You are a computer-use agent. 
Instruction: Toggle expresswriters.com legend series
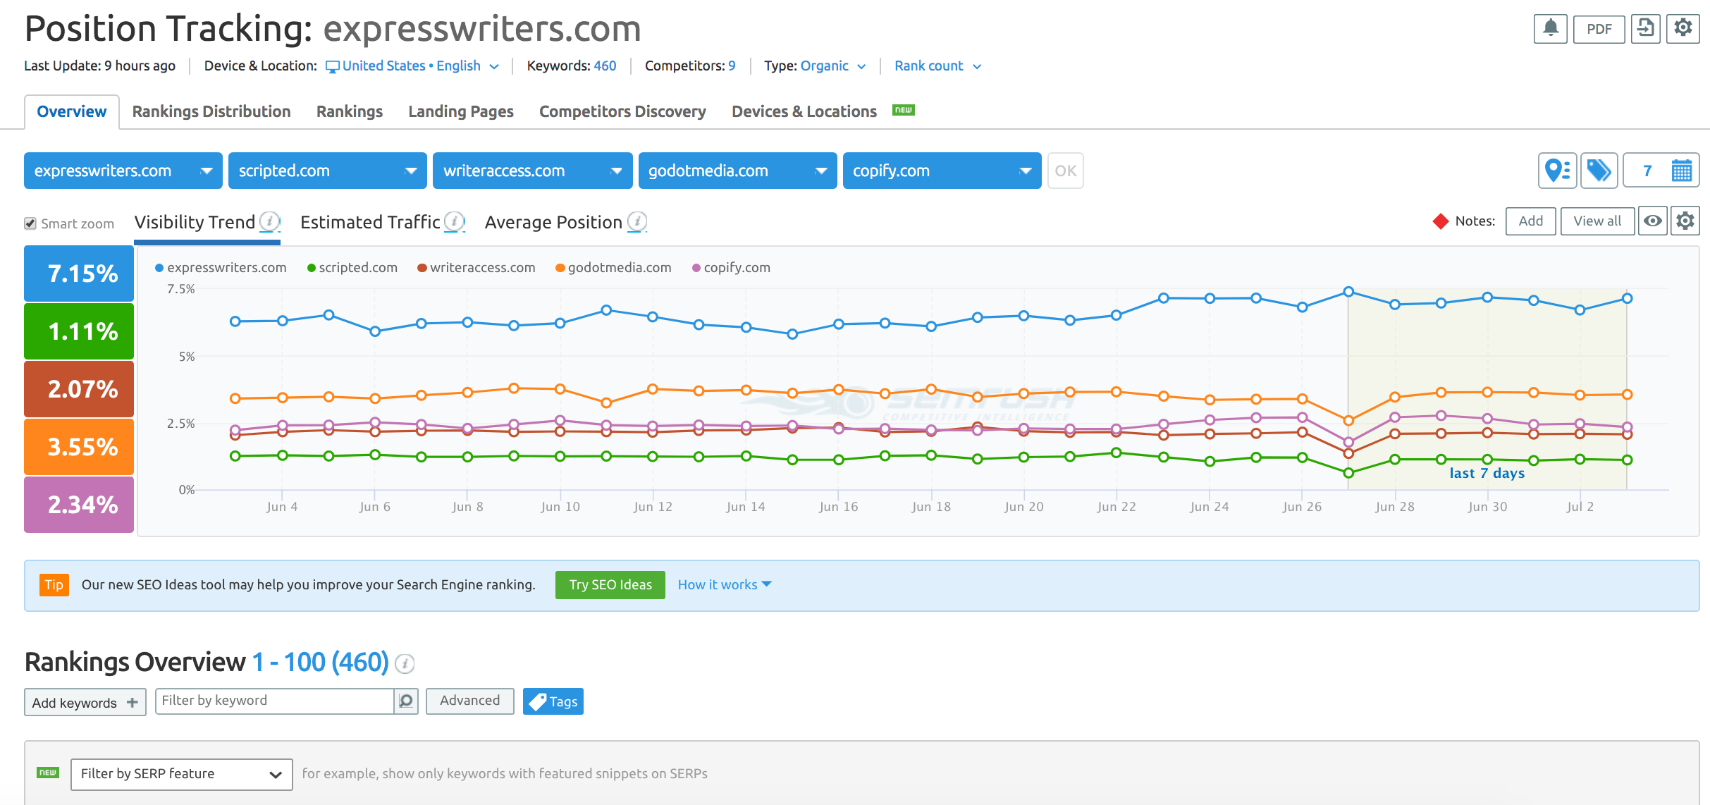[221, 268]
